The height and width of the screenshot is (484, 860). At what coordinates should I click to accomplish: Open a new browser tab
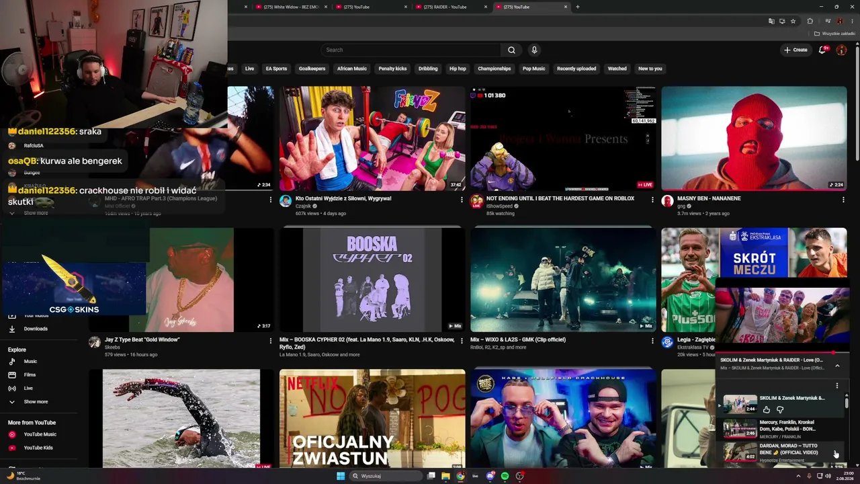578,7
